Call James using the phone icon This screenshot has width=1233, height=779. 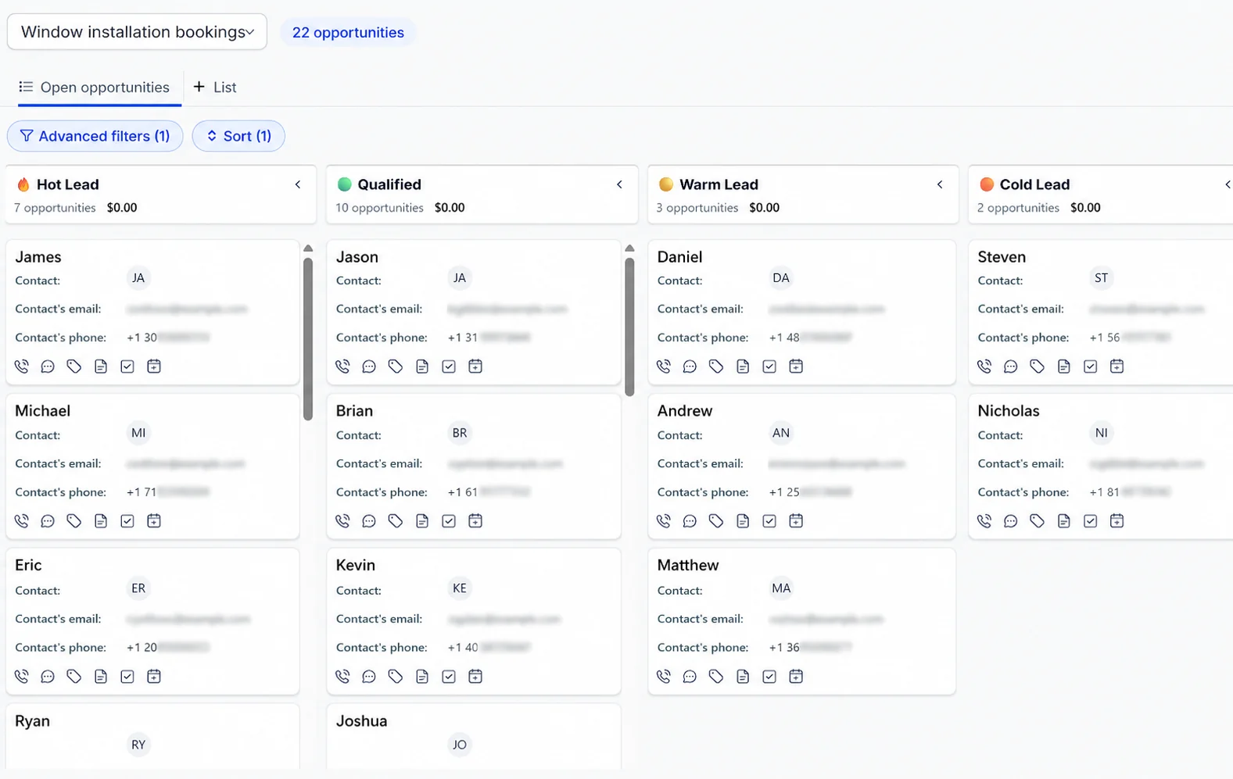point(22,366)
